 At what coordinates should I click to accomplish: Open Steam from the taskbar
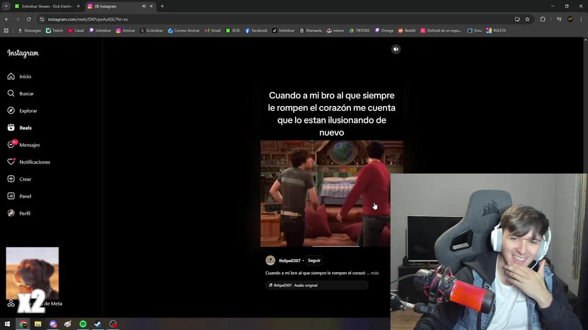click(x=98, y=324)
